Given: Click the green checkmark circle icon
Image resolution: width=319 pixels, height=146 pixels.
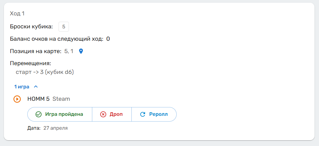Looking at the screenshot, I should click(x=39, y=114).
